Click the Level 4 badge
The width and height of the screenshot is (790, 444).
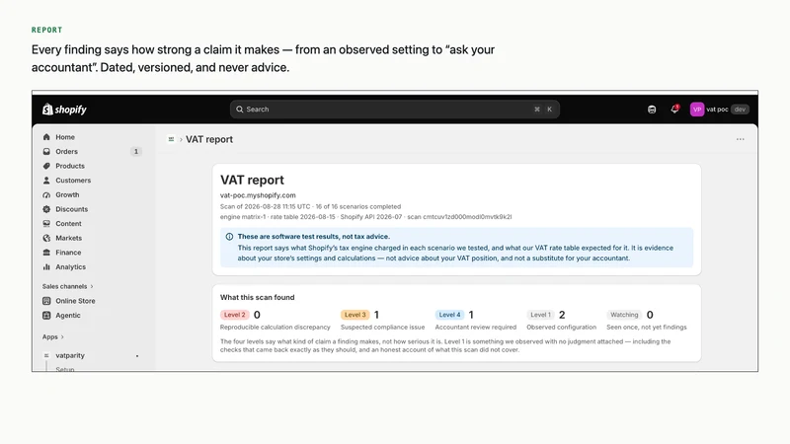[x=449, y=315]
